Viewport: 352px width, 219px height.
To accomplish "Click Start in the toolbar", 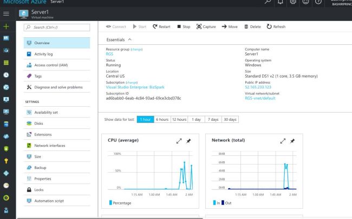I will point(139,26).
